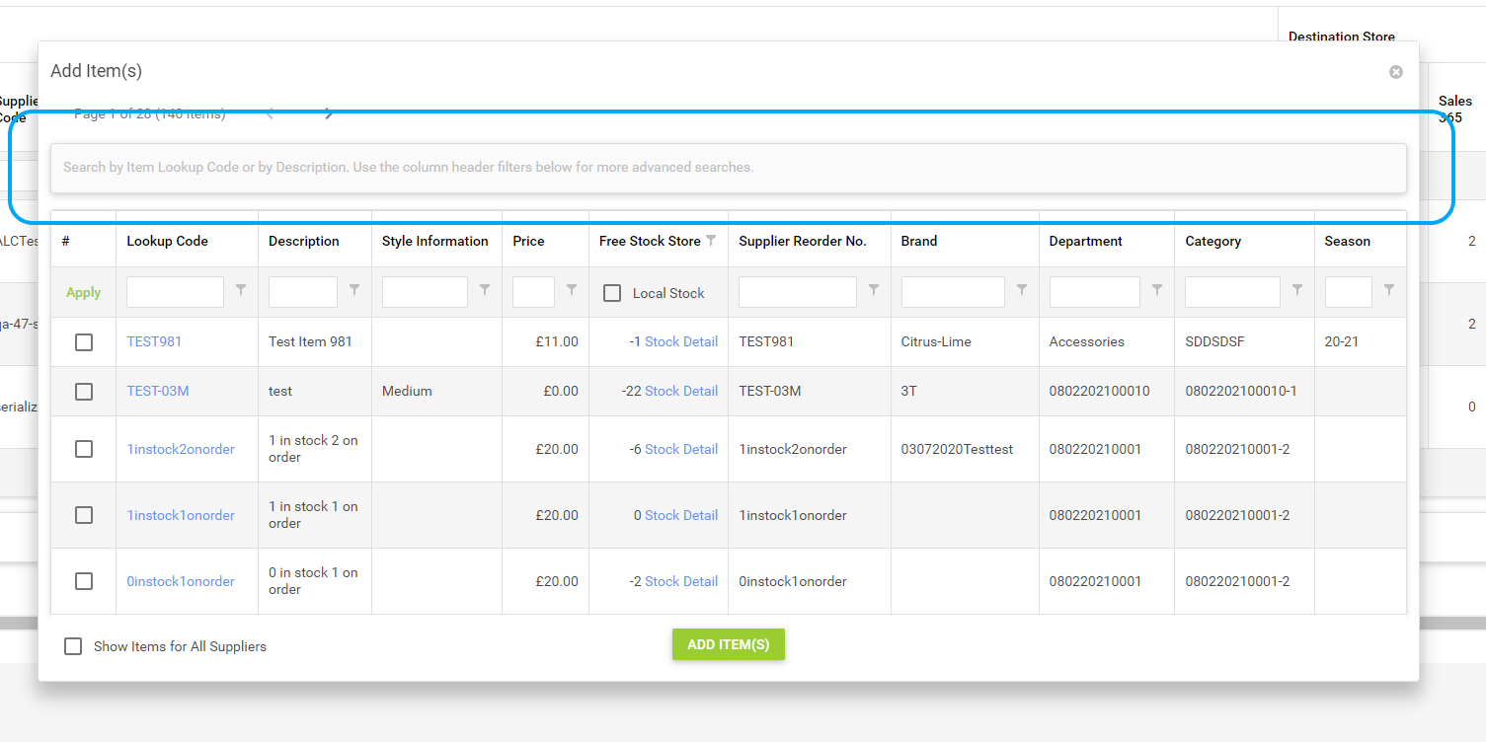Image resolution: width=1486 pixels, height=742 pixels.
Task: Close the Add Item(s) dialog
Action: [1395, 72]
